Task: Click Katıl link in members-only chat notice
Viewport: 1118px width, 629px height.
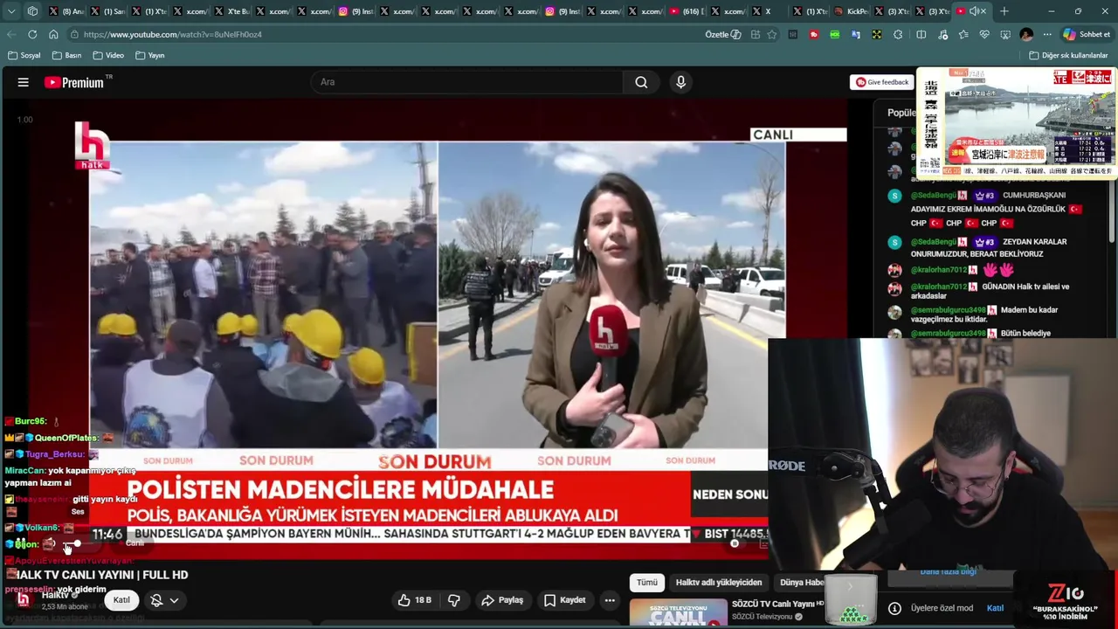Action: click(995, 608)
